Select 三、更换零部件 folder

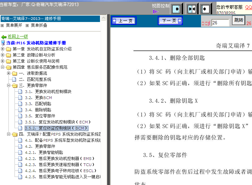tap(33, 86)
